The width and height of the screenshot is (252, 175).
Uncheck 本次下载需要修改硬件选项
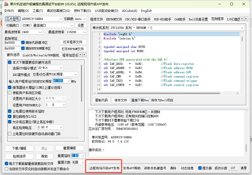(x=10, y=62)
